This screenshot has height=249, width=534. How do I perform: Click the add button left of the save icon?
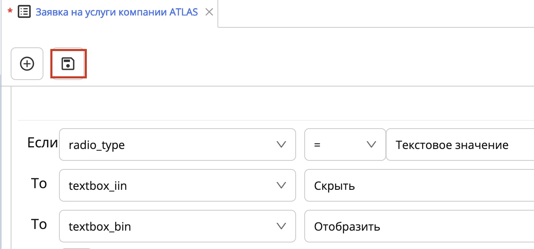27,64
